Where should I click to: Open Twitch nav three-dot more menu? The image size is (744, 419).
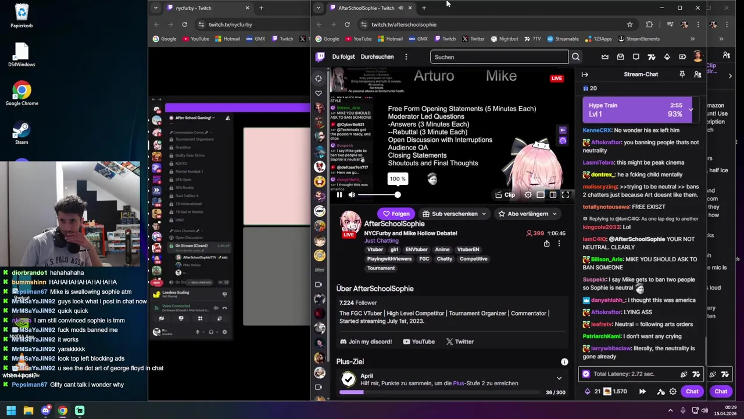tap(406, 57)
